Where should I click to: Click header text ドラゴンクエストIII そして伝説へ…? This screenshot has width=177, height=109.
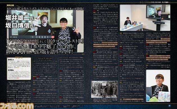coord(161,2)
